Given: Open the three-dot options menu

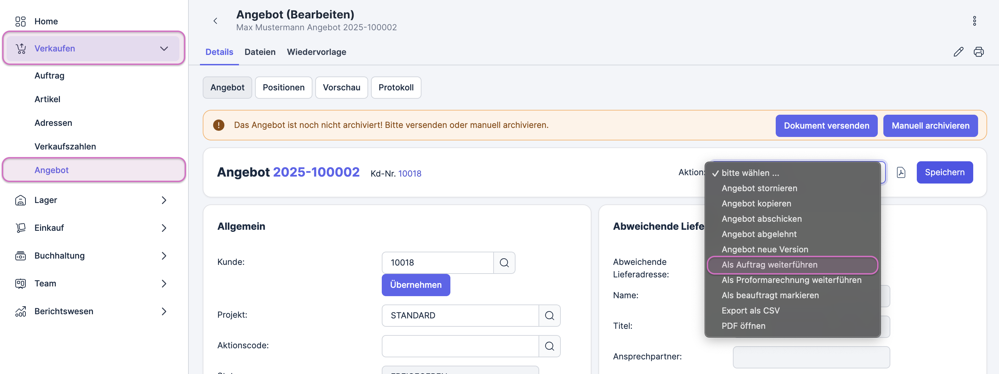Looking at the screenshot, I should [x=974, y=21].
